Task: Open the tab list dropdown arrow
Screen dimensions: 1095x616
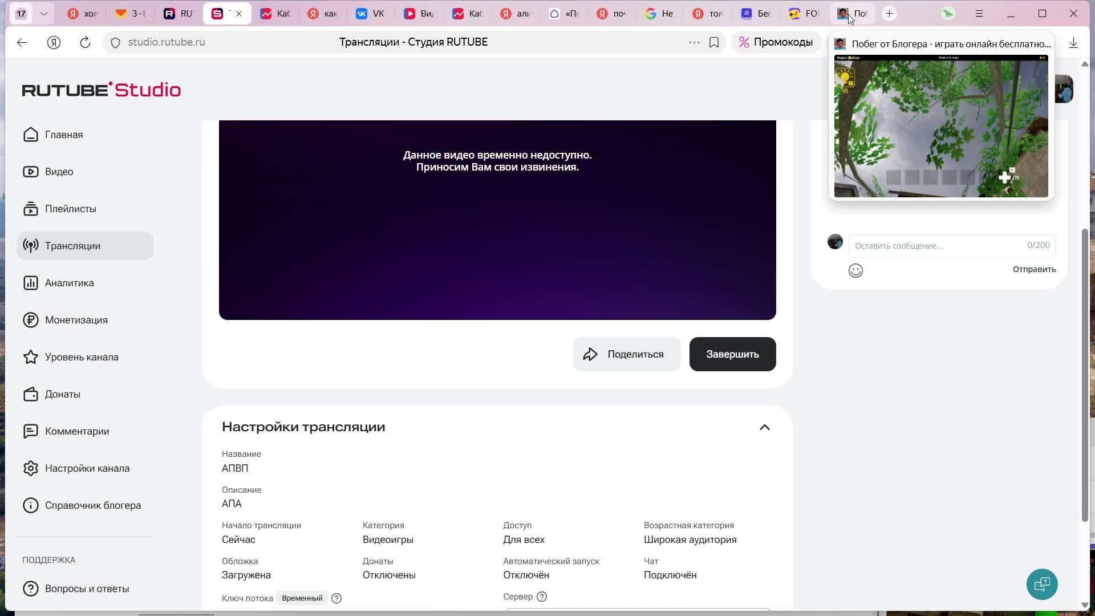Action: 44,14
